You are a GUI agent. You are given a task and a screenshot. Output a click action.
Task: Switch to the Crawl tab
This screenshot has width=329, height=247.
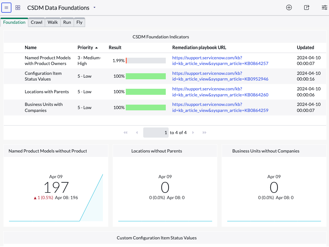click(x=37, y=22)
